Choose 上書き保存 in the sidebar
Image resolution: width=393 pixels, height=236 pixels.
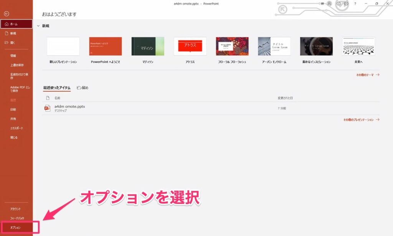click(x=16, y=65)
